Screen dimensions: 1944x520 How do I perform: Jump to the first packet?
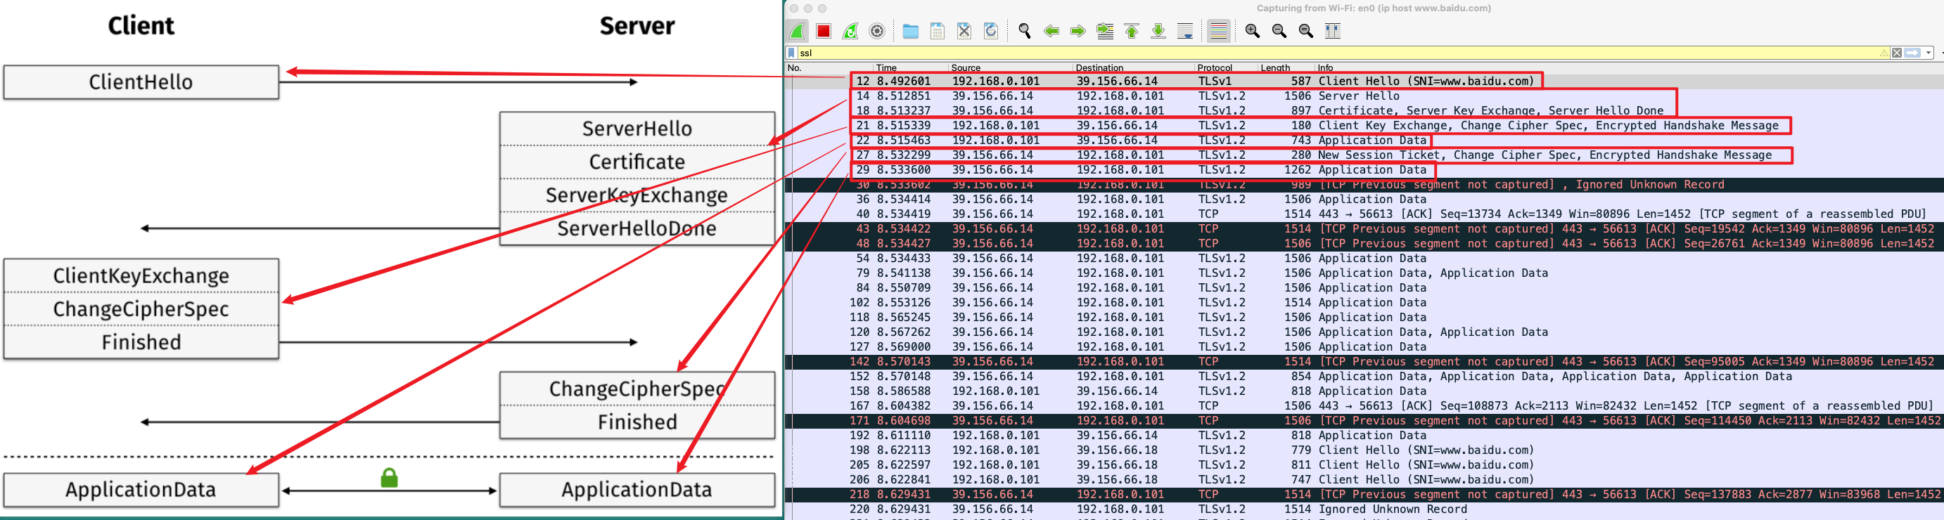click(1131, 31)
